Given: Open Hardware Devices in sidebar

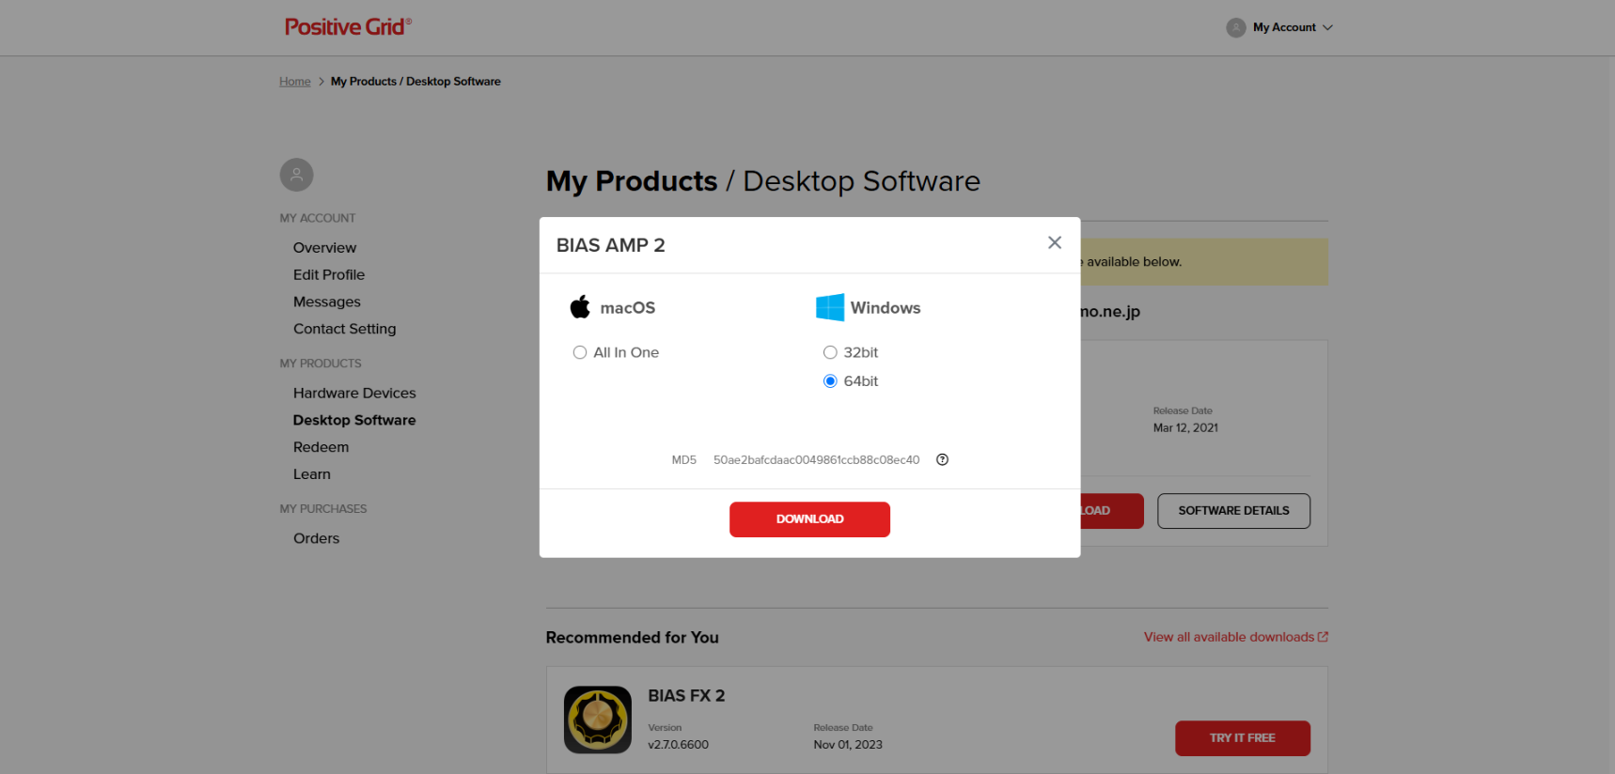Looking at the screenshot, I should pos(354,394).
